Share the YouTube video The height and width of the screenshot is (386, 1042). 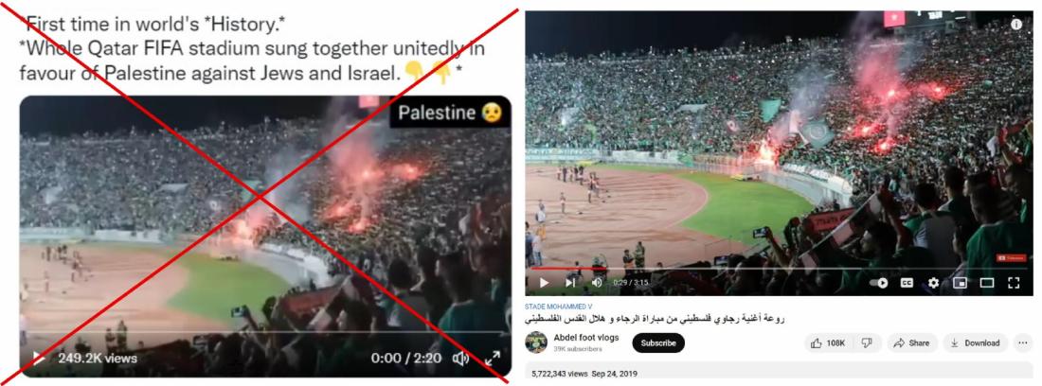tap(911, 342)
